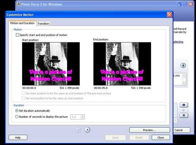This screenshot has height=145, width=196.
Task: Click the greyed left arrow button in Photo Story window
Action: tap(184, 110)
